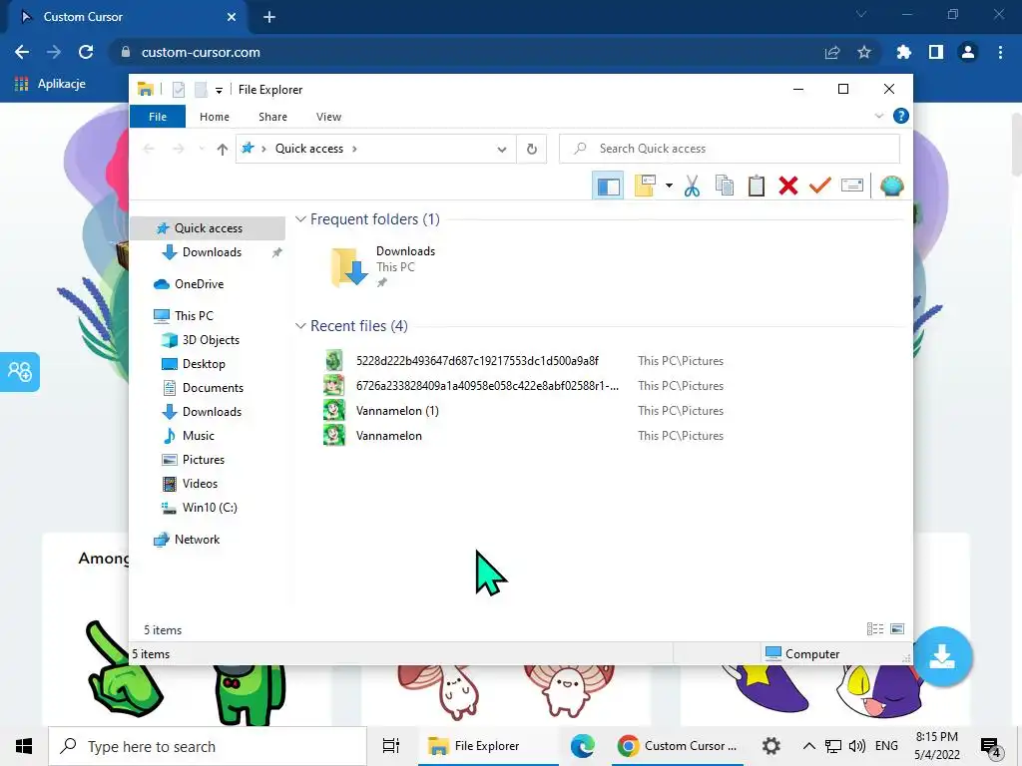Open the File Explorer help icon

click(x=901, y=116)
